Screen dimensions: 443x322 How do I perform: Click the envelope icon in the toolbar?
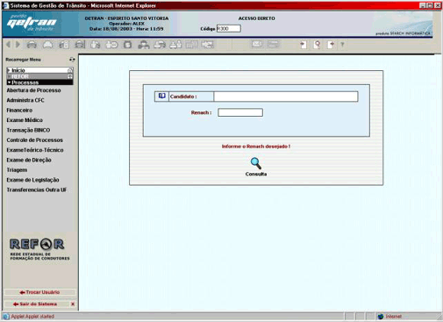[256, 44]
